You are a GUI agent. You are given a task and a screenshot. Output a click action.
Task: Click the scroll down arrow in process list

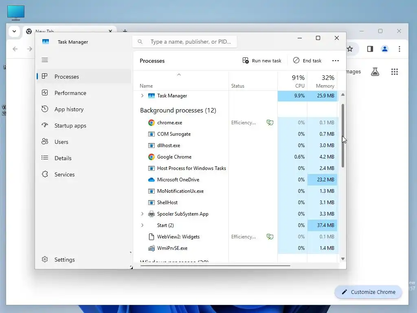pos(343,259)
